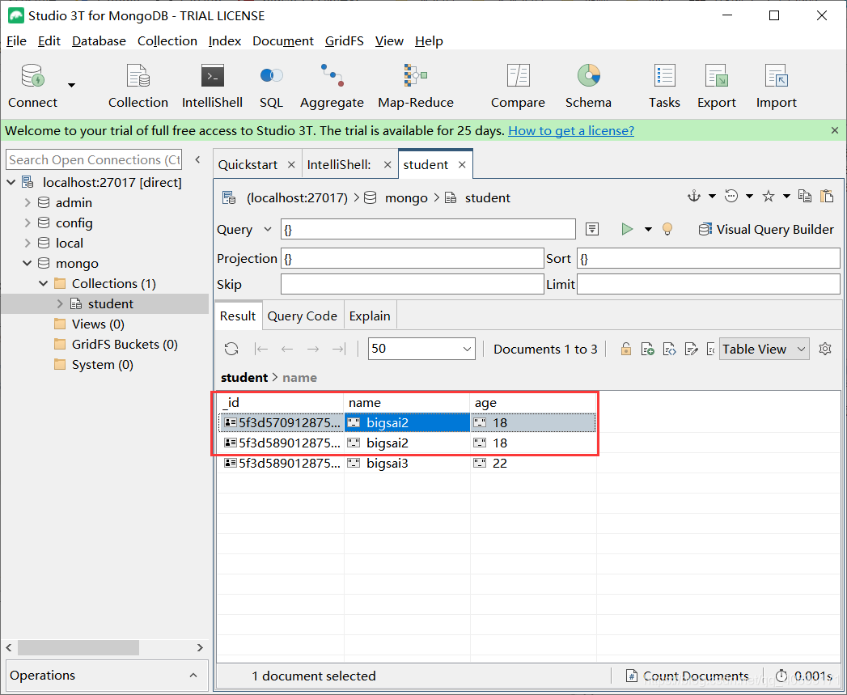Click the lightbulb hint icon

(667, 229)
